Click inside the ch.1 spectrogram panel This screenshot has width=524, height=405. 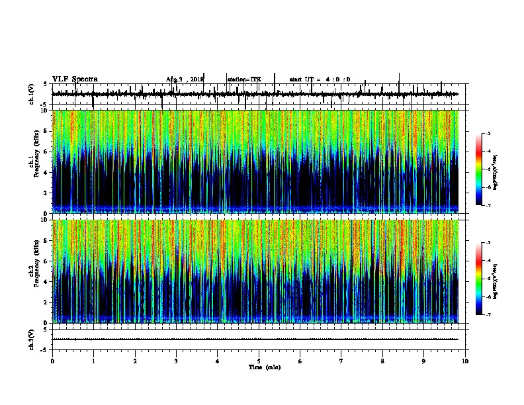(x=255, y=161)
